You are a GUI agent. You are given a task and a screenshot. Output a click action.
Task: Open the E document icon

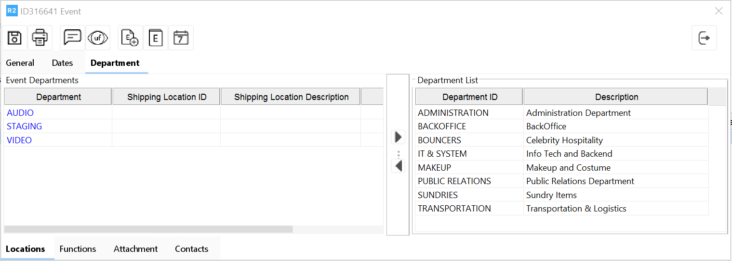click(x=156, y=37)
